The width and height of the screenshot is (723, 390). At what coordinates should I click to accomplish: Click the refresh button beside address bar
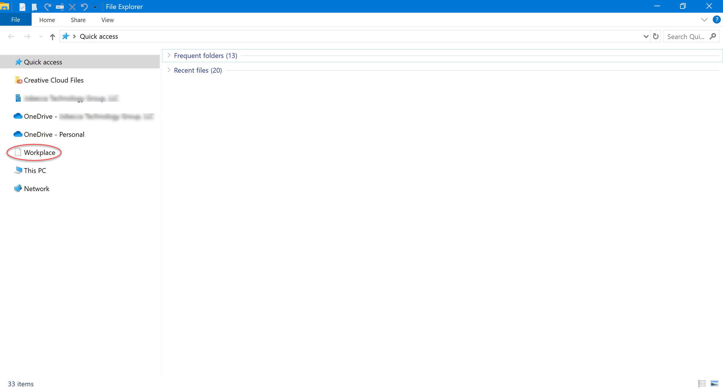coord(656,36)
